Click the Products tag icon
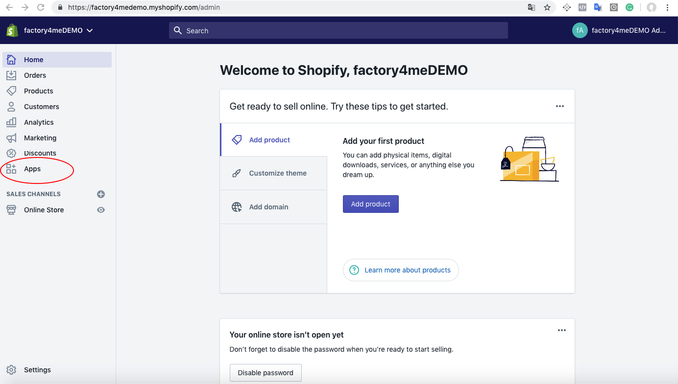 pos(11,91)
